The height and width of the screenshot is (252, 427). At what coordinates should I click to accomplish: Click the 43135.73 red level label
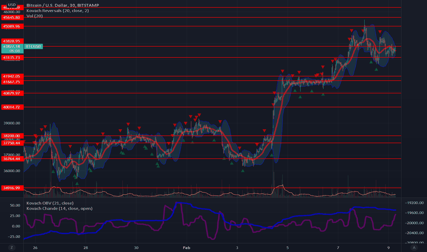12,57
